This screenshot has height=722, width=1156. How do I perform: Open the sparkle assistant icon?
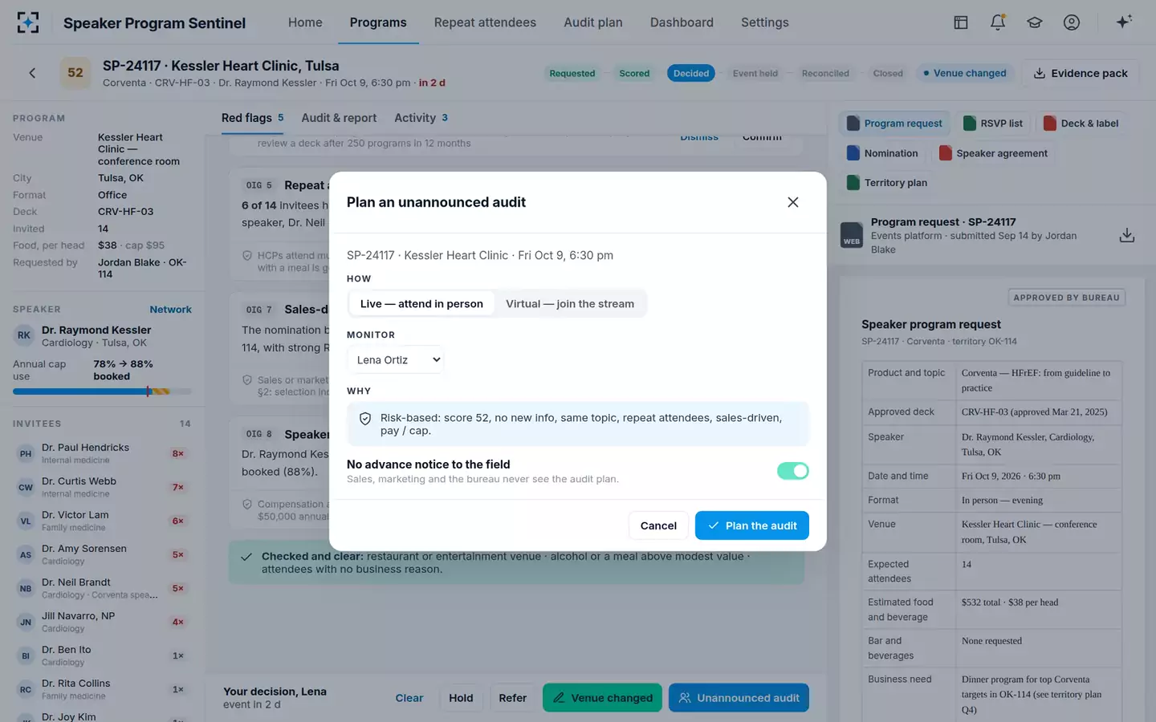coord(1124,22)
